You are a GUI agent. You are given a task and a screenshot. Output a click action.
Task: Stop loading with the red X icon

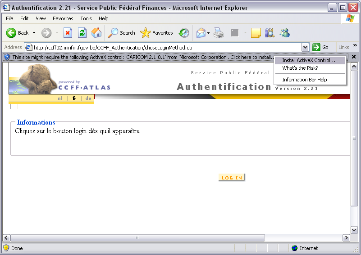pyautogui.click(x=68, y=33)
